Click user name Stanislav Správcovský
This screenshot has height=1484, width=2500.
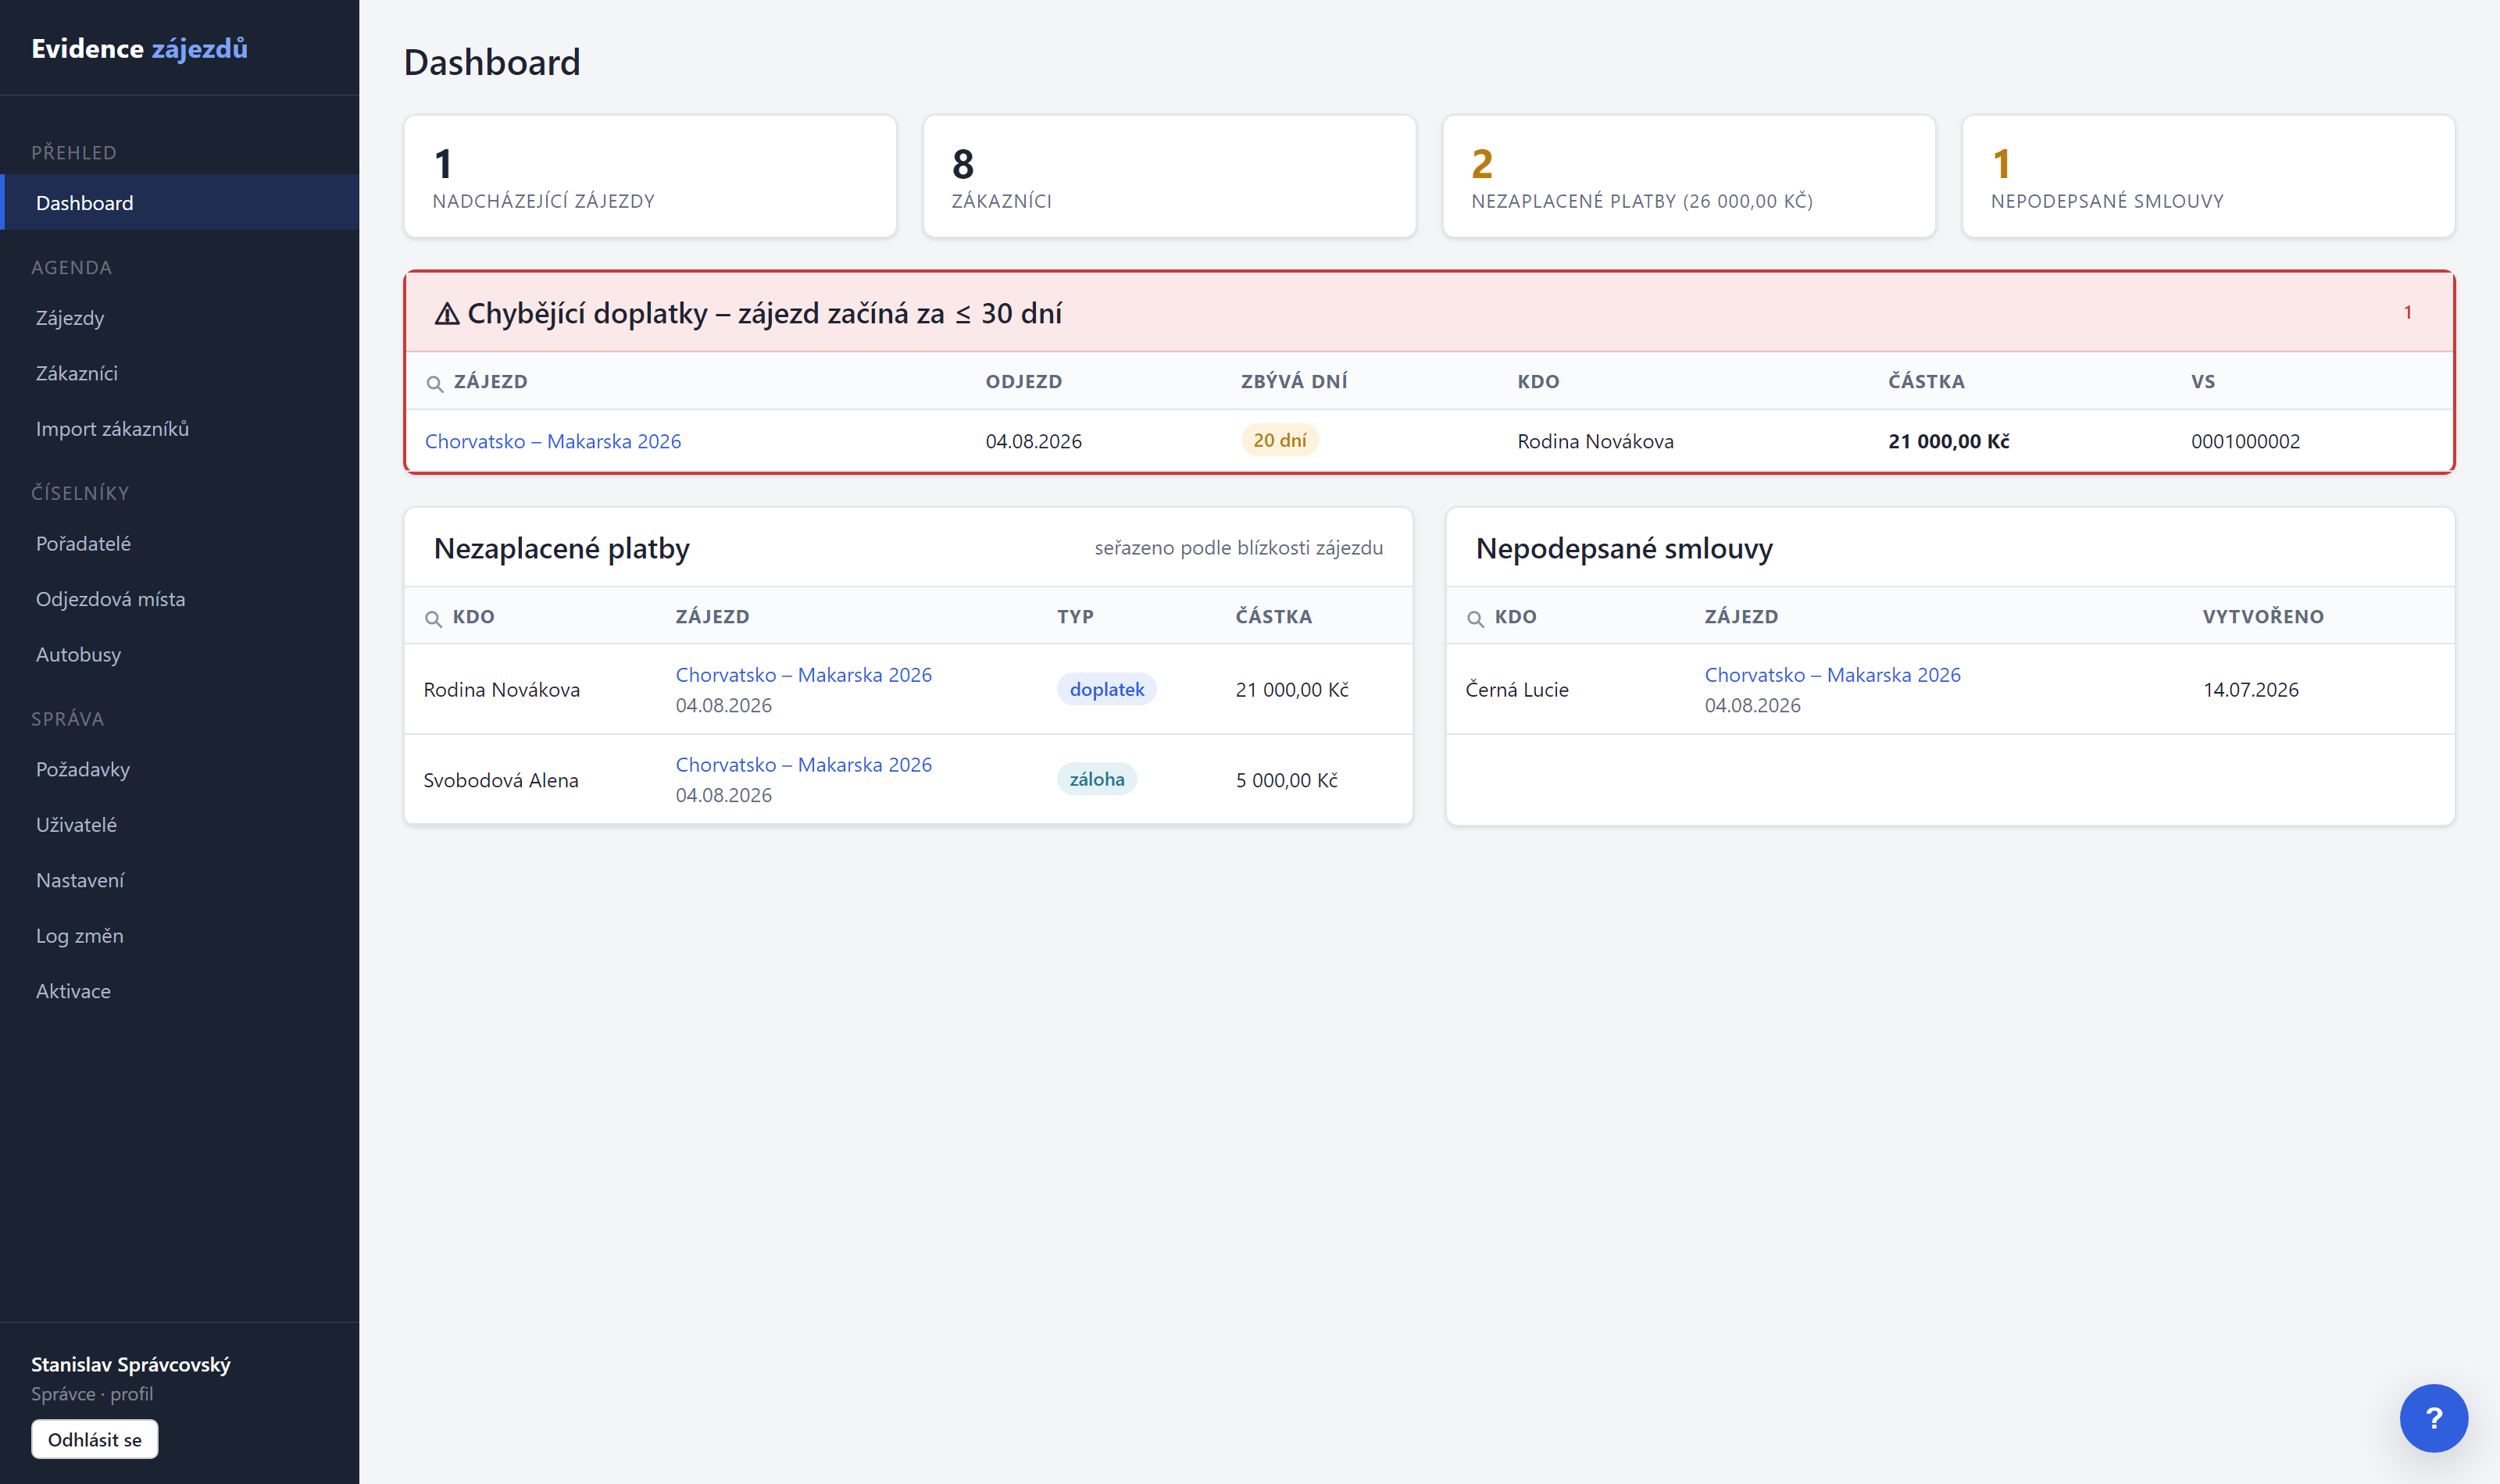(x=131, y=1364)
